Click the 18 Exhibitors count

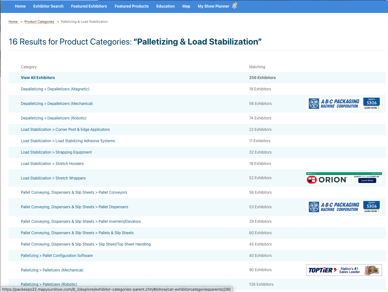tap(260, 163)
